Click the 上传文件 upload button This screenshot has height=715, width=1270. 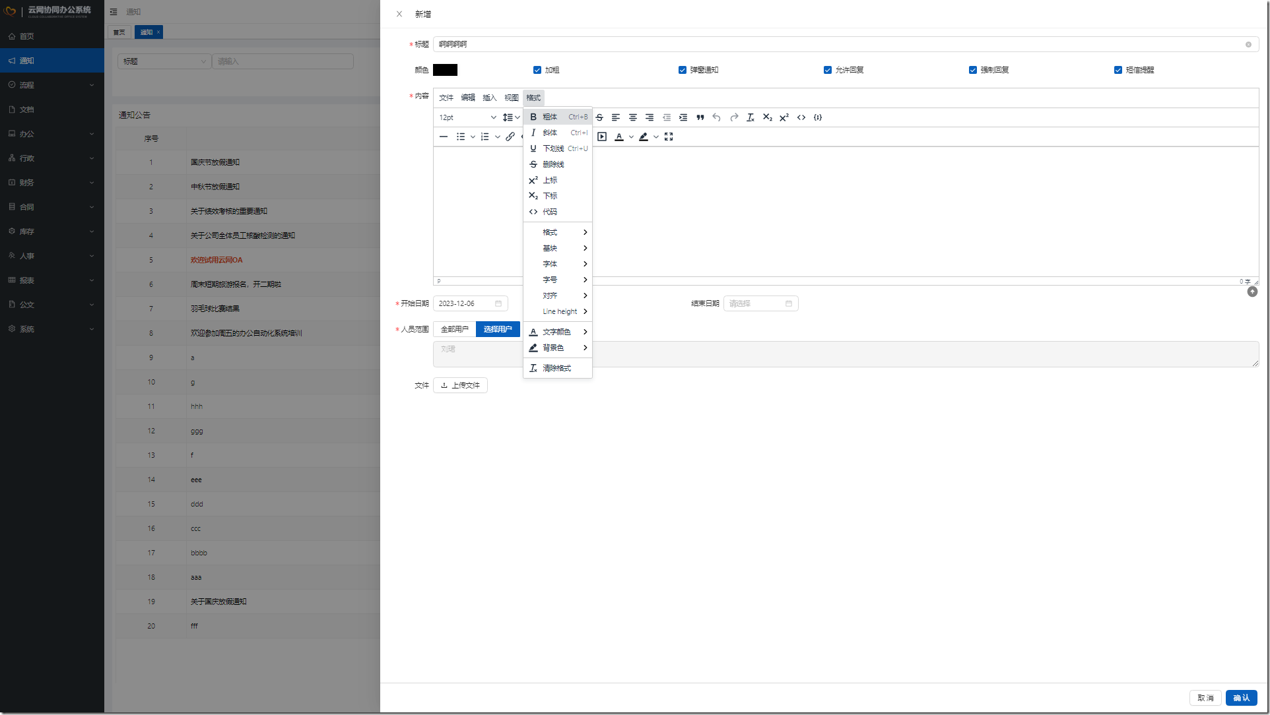(x=460, y=385)
